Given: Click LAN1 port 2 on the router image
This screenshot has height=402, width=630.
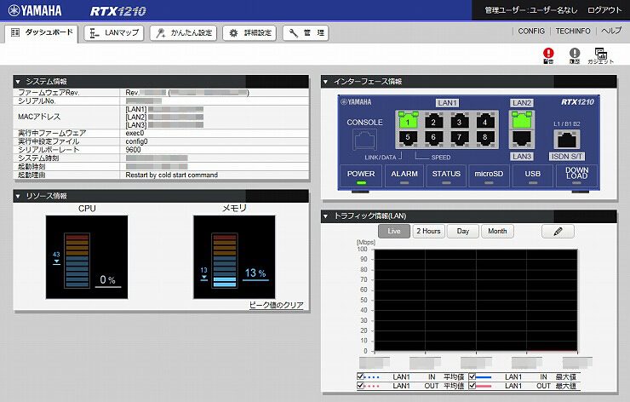Looking at the screenshot, I should [433, 121].
